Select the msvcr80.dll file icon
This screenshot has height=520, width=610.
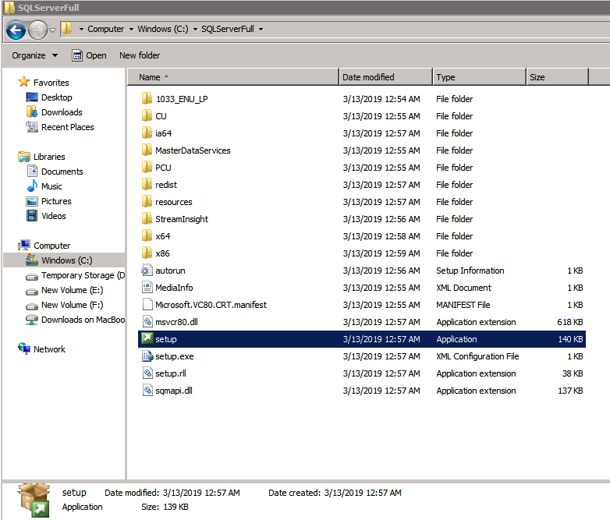tap(147, 322)
